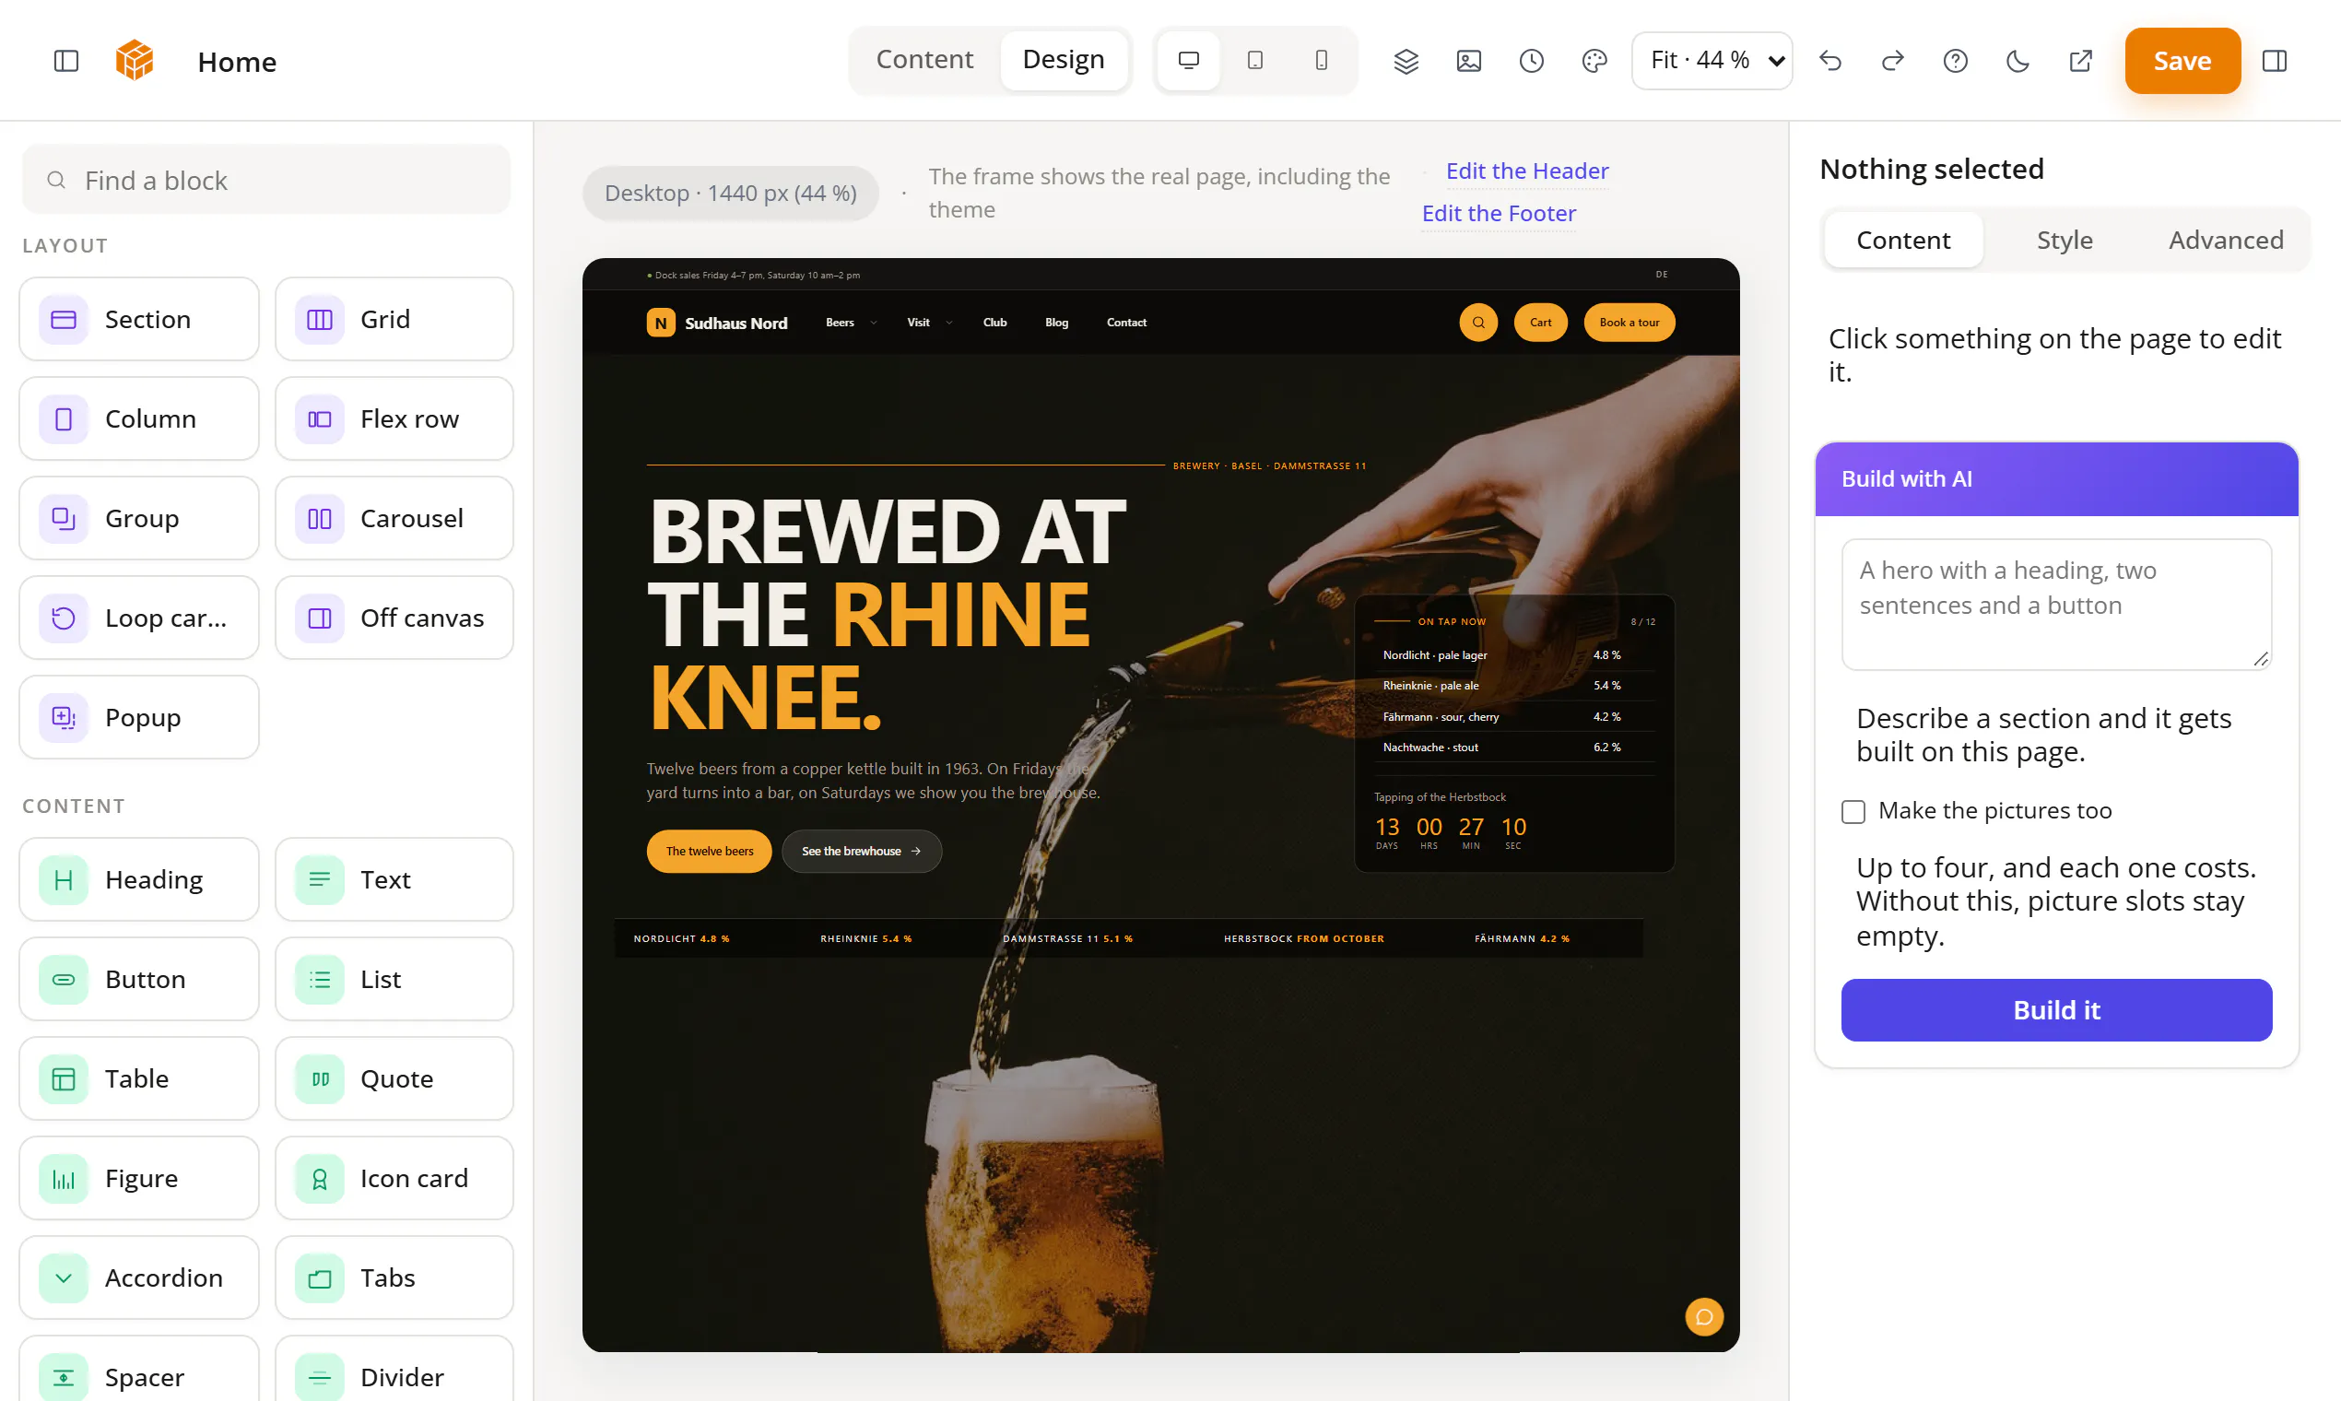This screenshot has height=1401, width=2341.
Task: Click the orange cube app logo
Action: [134, 61]
